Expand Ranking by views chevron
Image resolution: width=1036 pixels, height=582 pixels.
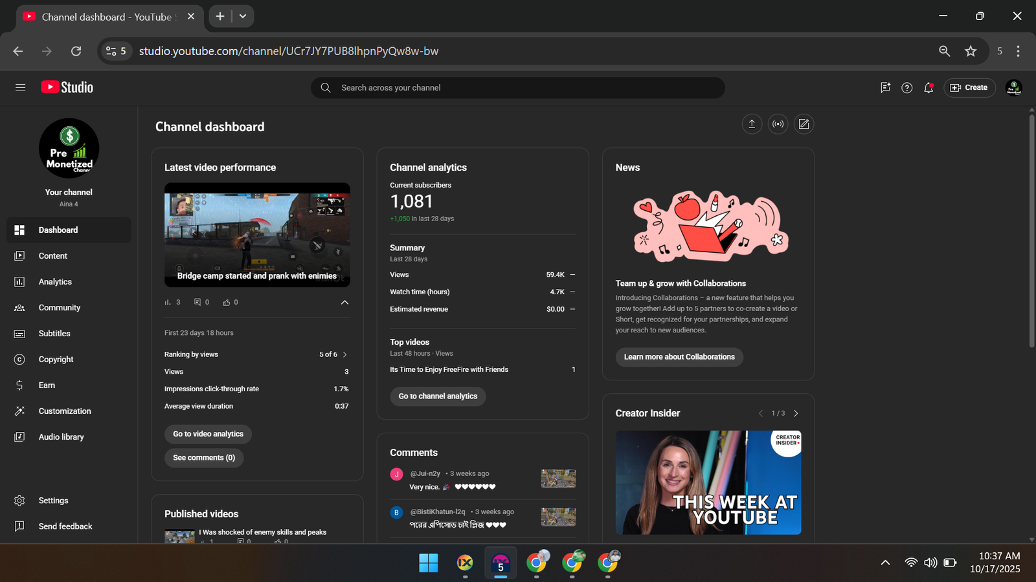(344, 354)
